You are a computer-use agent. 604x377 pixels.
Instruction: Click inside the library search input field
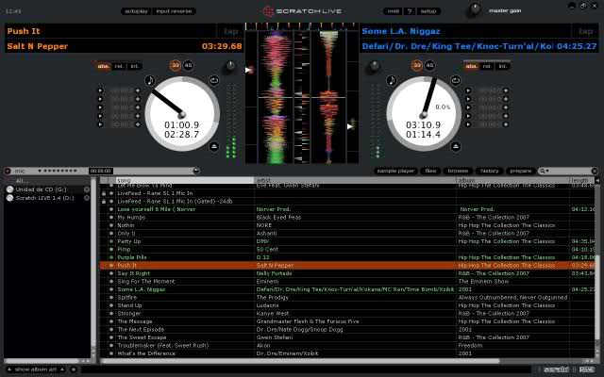(x=570, y=171)
